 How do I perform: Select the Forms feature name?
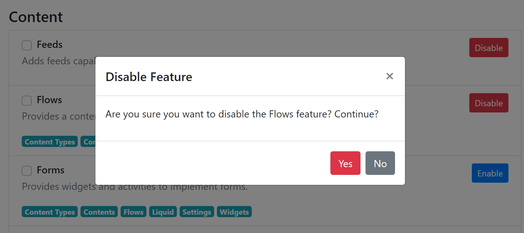[50, 170]
